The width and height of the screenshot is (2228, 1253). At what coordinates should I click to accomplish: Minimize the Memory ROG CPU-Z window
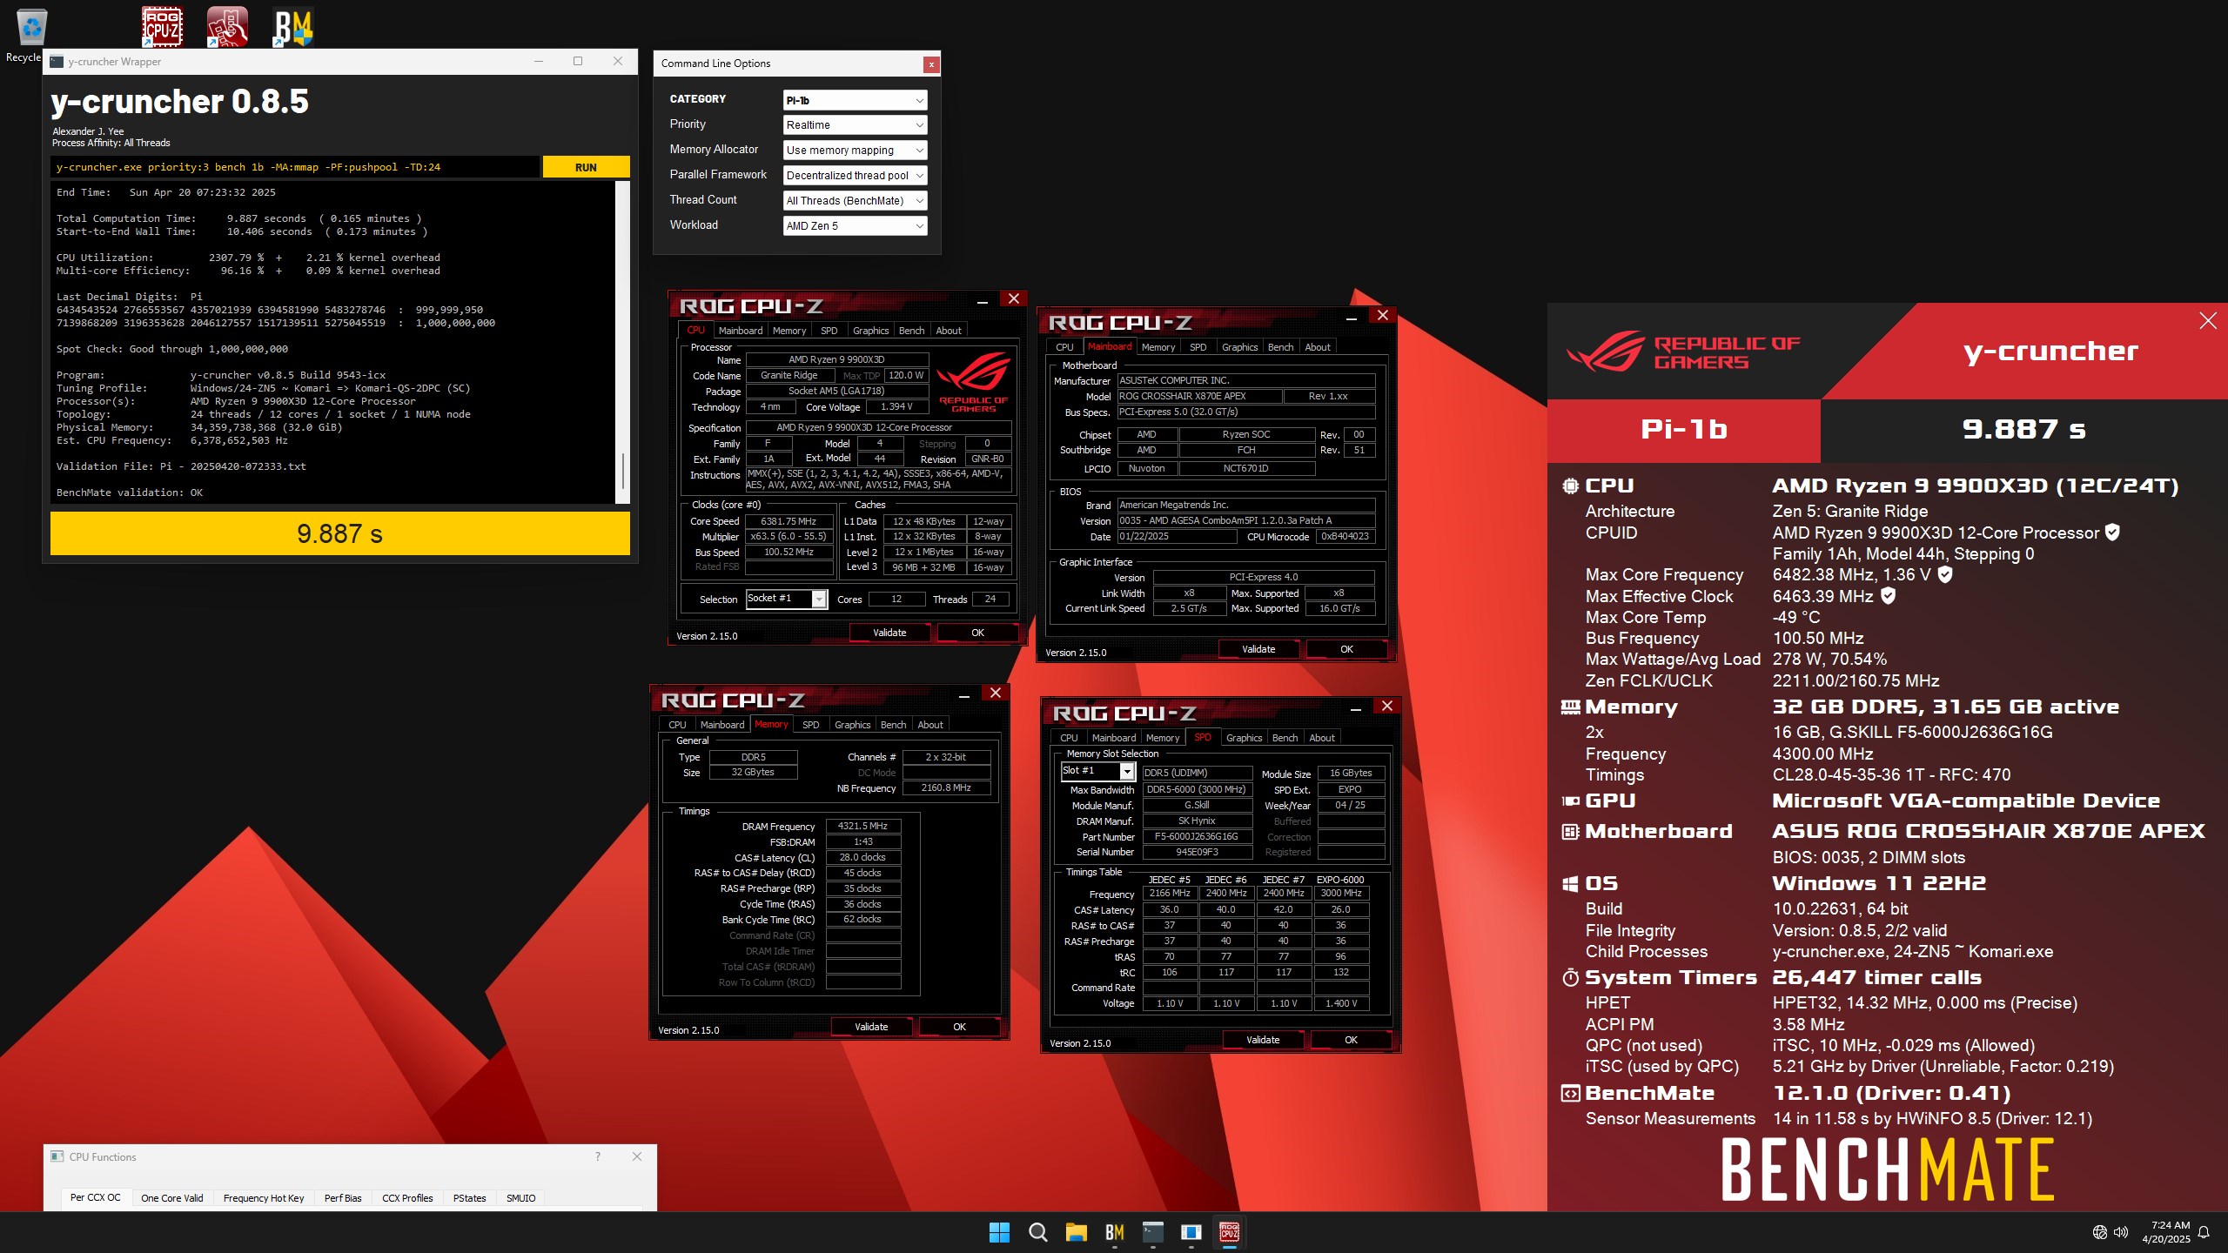964,695
